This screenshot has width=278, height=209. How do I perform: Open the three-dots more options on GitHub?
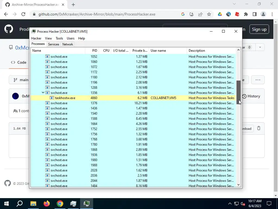tap(258, 80)
